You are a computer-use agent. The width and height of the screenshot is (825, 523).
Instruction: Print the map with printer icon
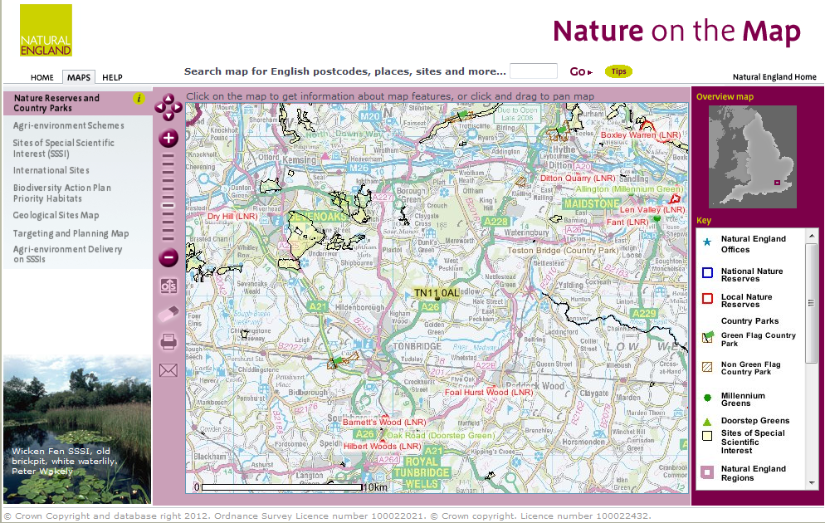[168, 342]
